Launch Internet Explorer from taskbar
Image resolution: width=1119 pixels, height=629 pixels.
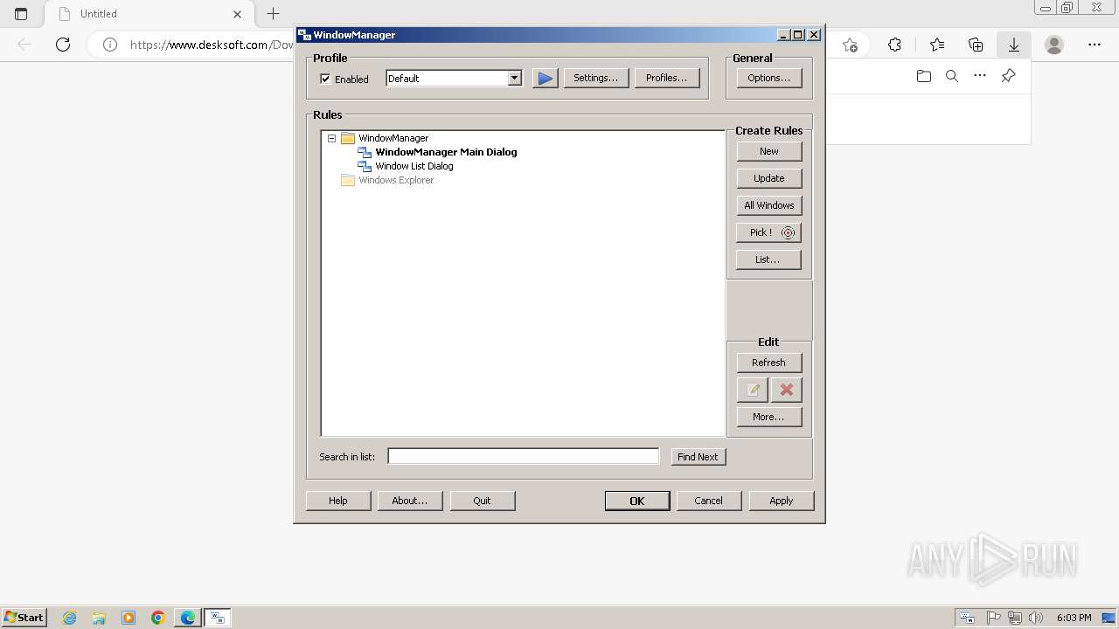[69, 618]
